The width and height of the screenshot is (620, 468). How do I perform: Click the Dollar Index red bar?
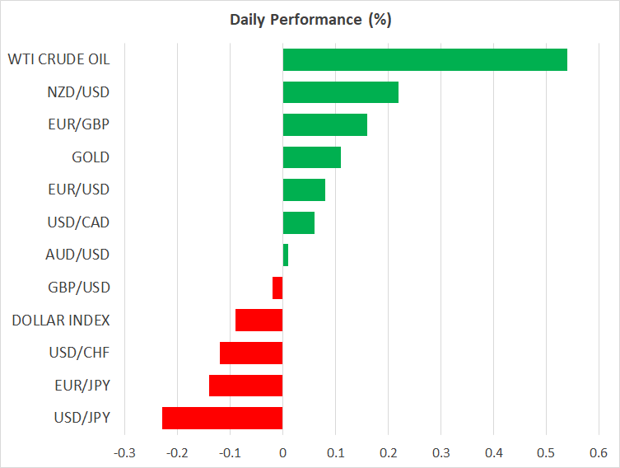tap(259, 320)
